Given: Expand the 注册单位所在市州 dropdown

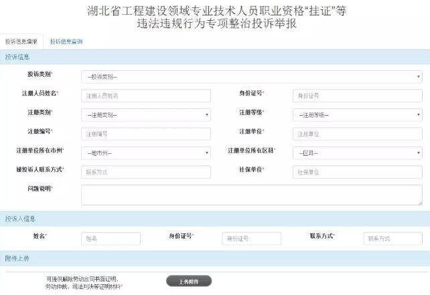Looking at the screenshot, I should pyautogui.click(x=145, y=153).
